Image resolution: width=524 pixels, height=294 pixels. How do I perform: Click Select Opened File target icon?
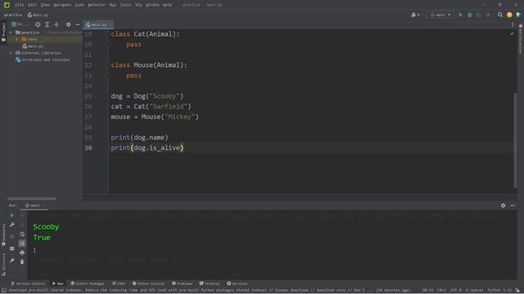pos(38,24)
